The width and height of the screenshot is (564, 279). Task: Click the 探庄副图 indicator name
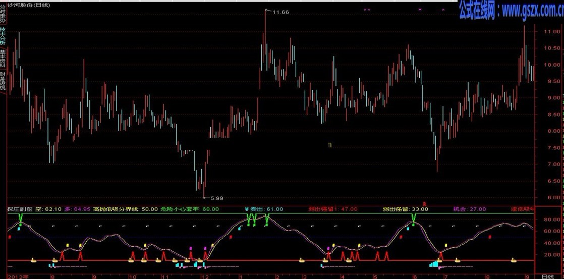[20, 209]
